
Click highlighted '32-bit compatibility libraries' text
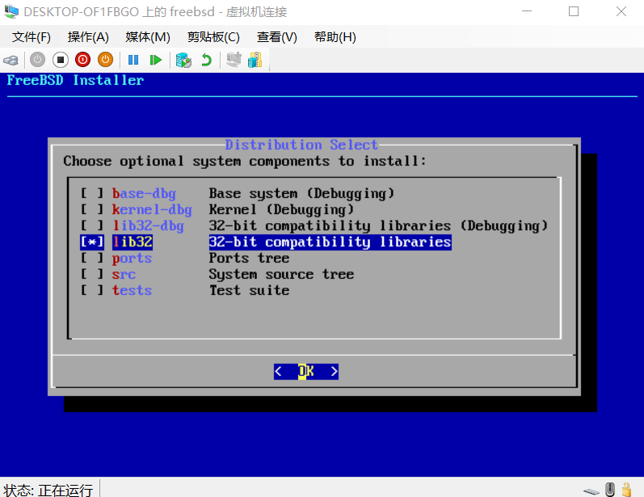(x=330, y=242)
